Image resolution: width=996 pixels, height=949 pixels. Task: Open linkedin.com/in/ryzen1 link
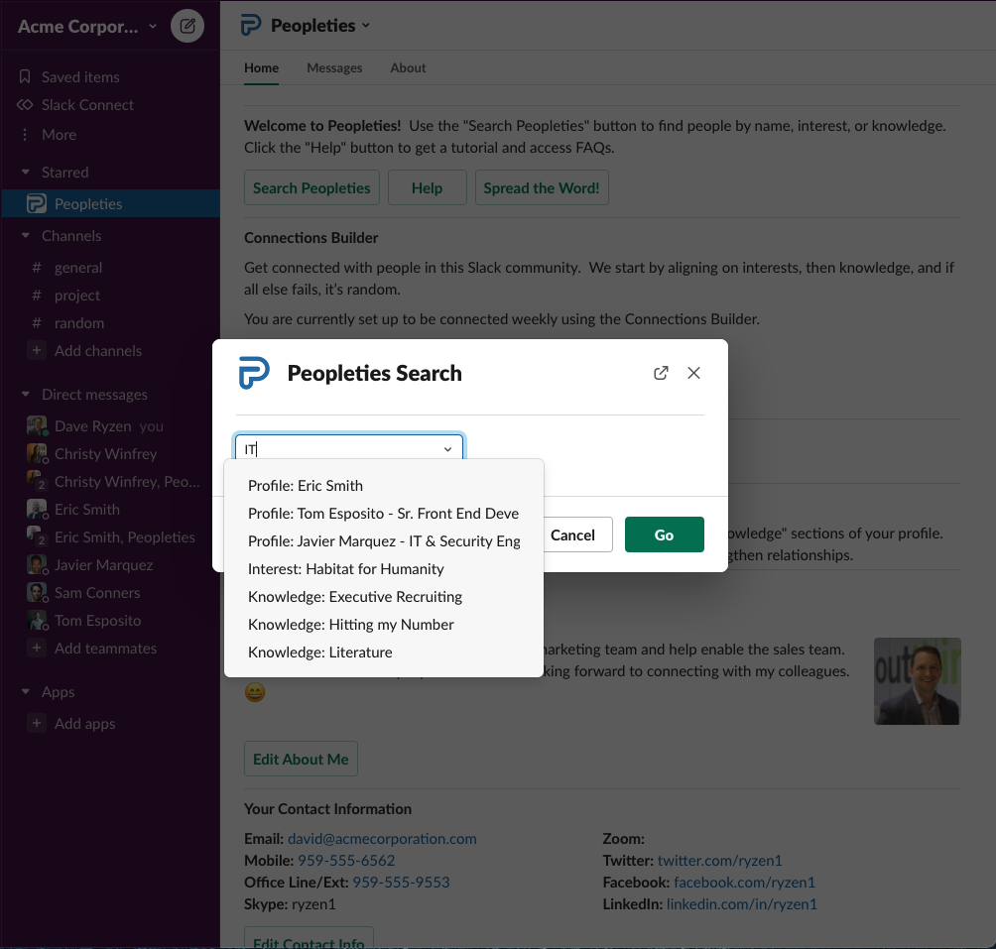(741, 904)
